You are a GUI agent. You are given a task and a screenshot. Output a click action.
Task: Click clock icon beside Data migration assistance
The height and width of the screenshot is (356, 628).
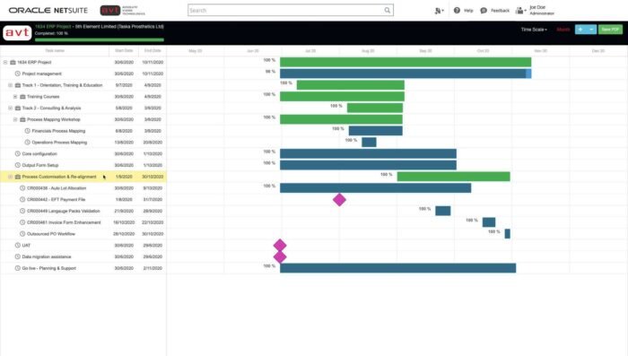[x=18, y=256]
